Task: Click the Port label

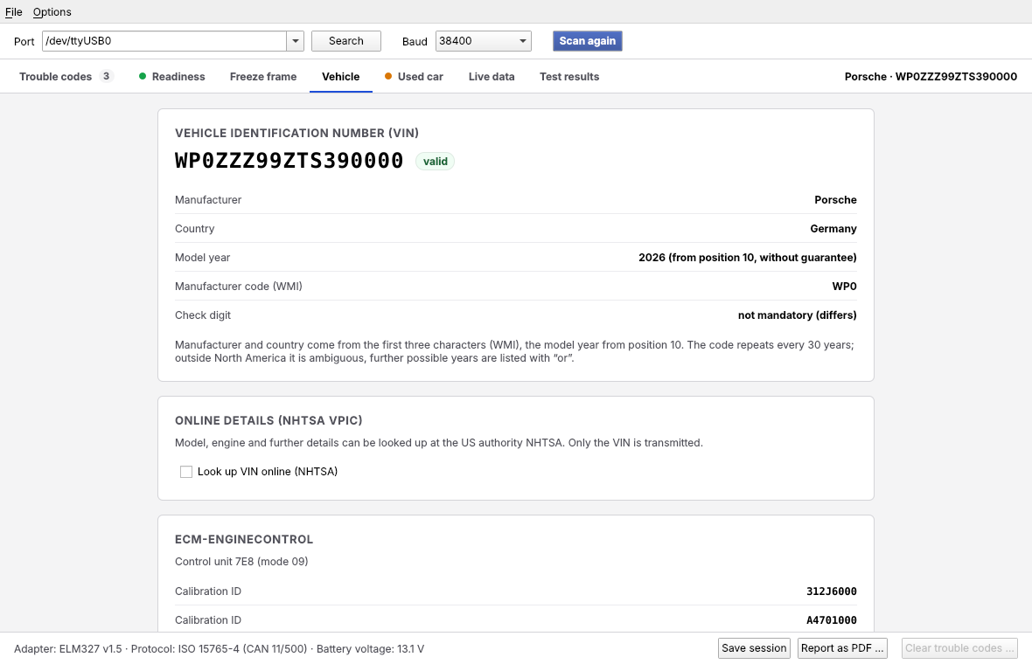Action: point(24,41)
